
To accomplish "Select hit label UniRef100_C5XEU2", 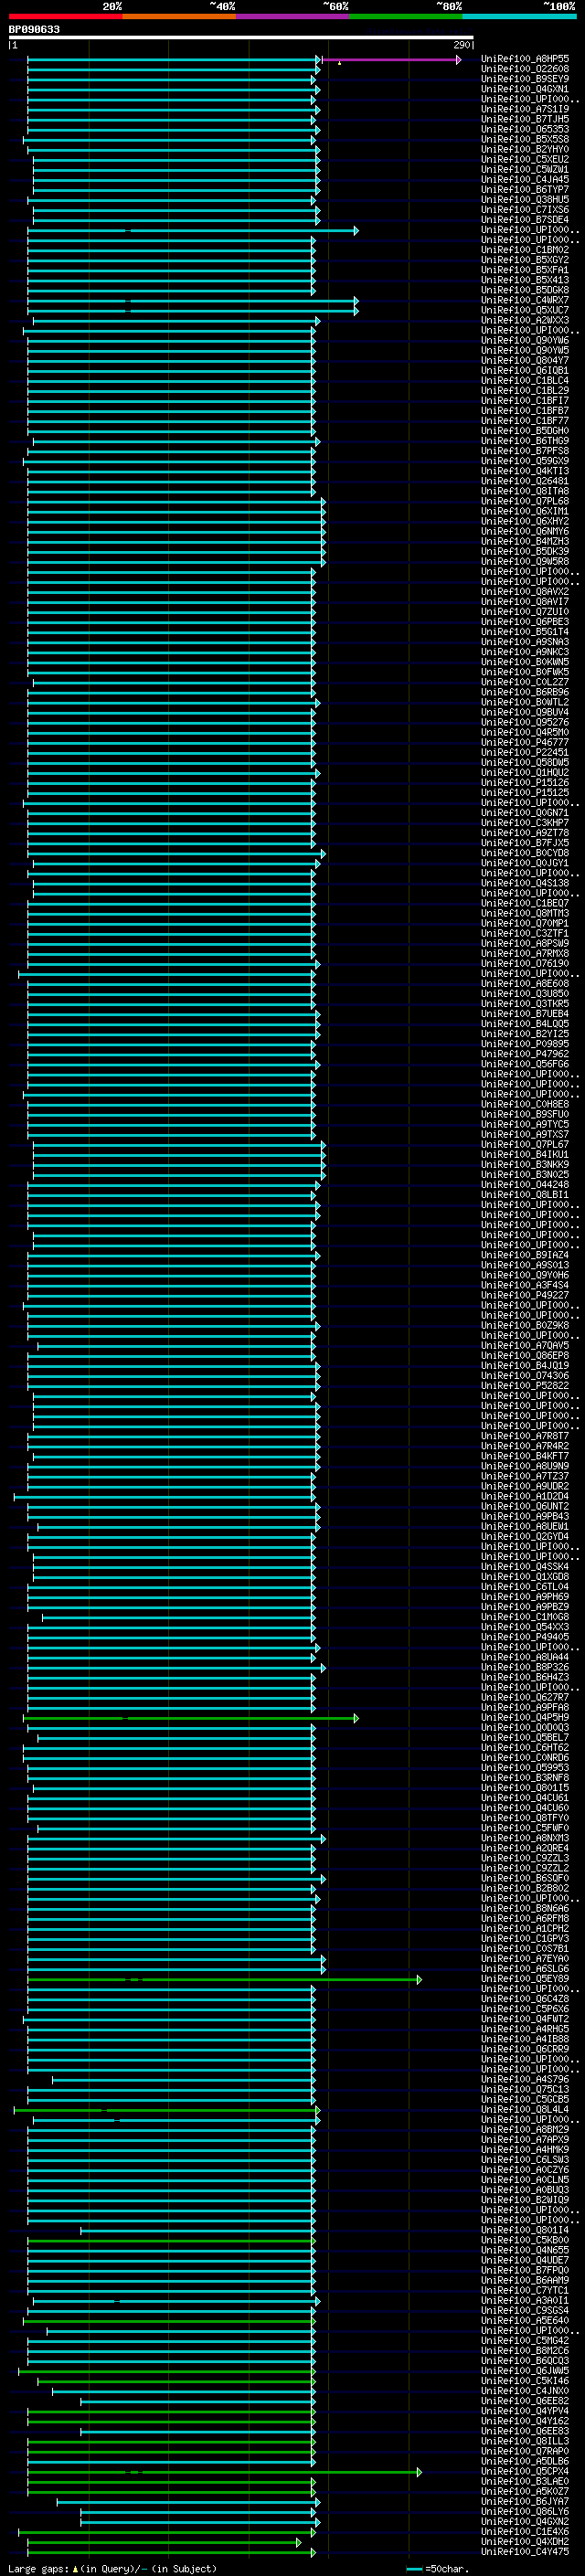I will (524, 159).
